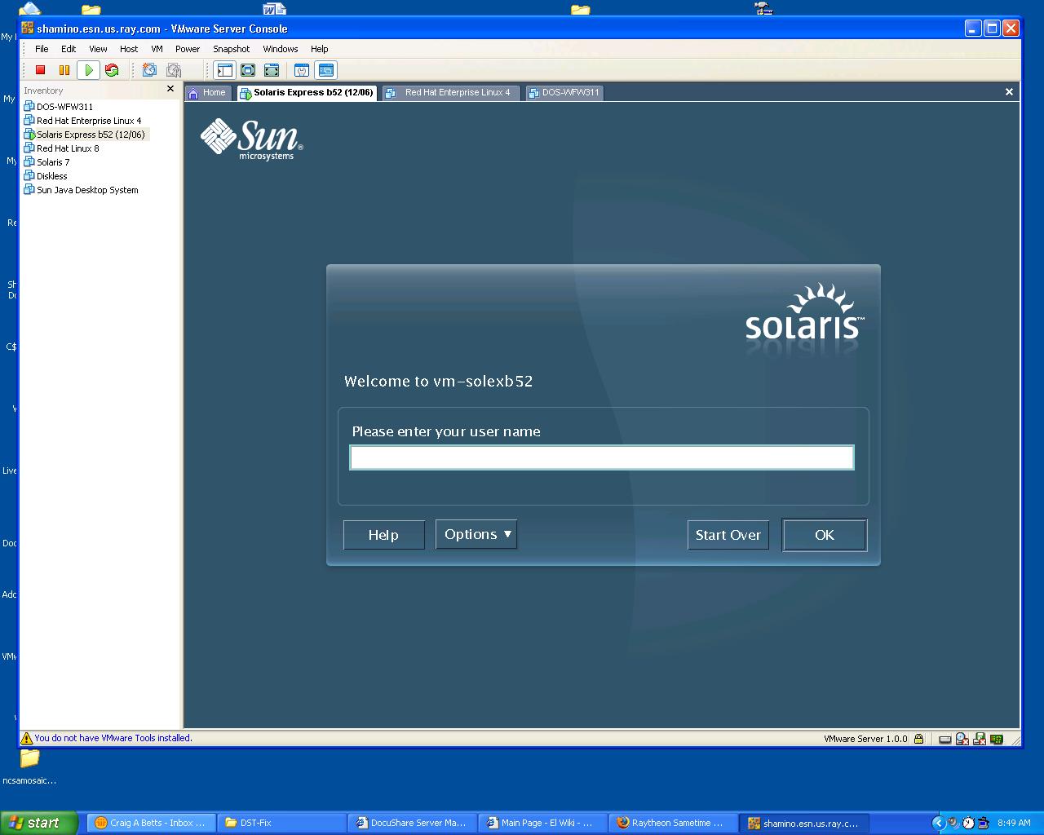
Task: Click the hard disk device status icon
Action: click(945, 740)
